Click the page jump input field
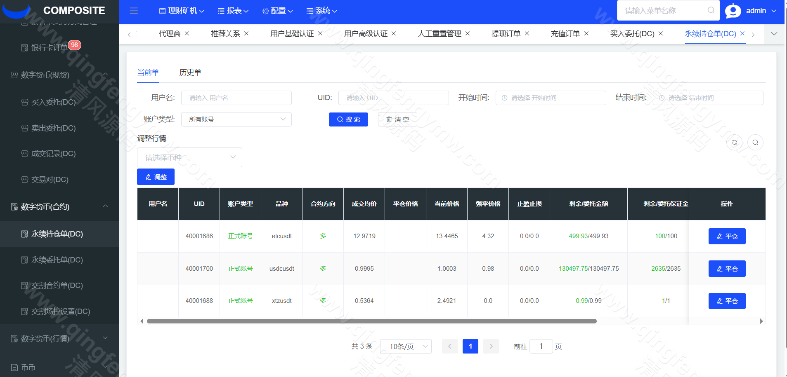 (x=541, y=346)
